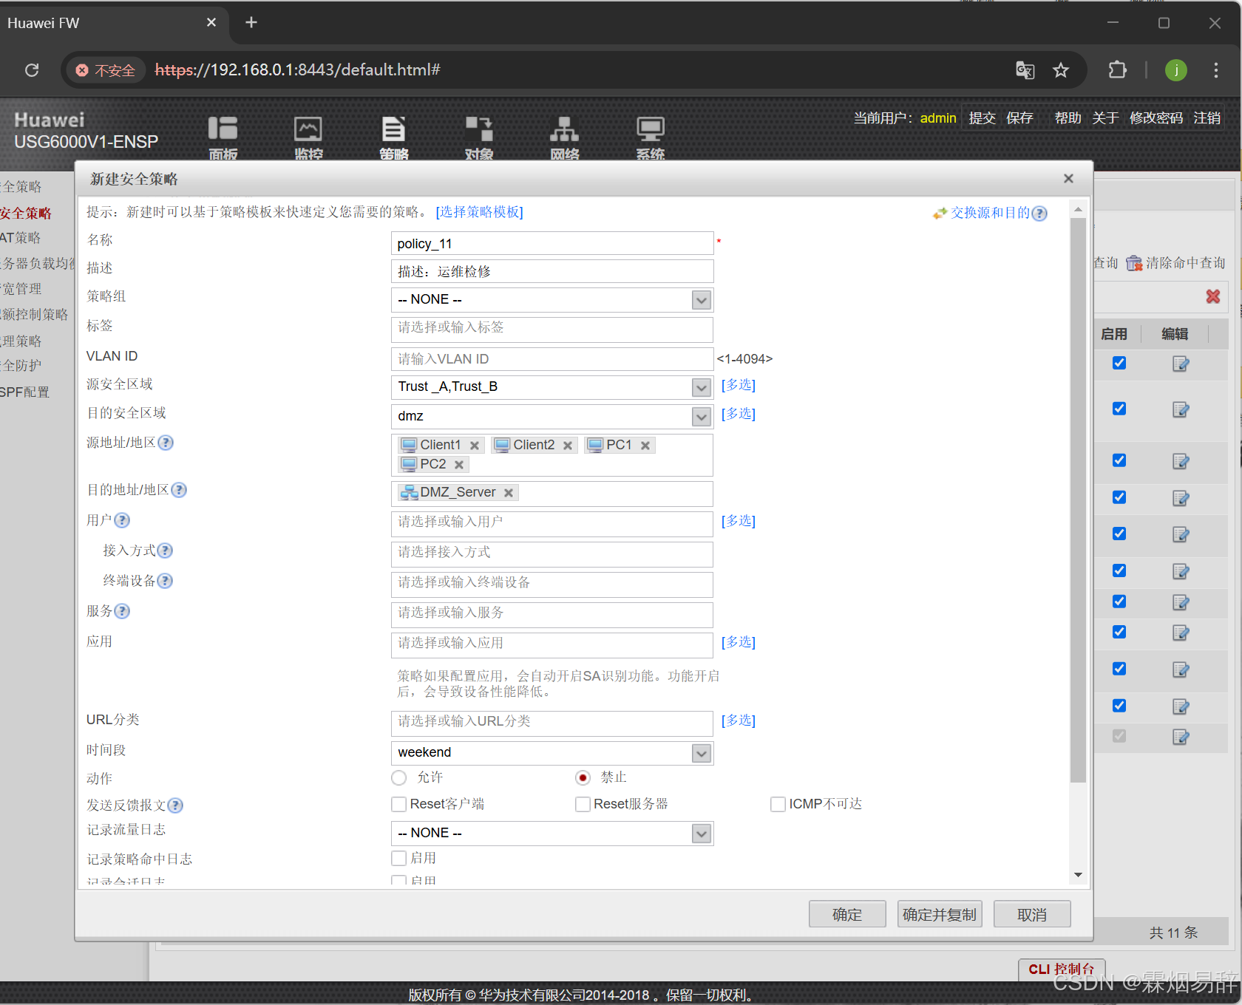Expand the 目的安全区域 dropdown
1242x1005 pixels.
(701, 417)
